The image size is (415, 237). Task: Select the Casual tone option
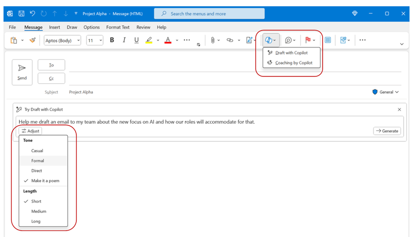point(37,151)
